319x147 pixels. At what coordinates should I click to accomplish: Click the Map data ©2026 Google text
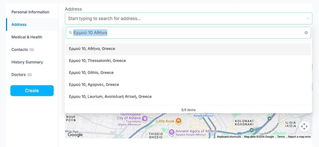pos(259,137)
